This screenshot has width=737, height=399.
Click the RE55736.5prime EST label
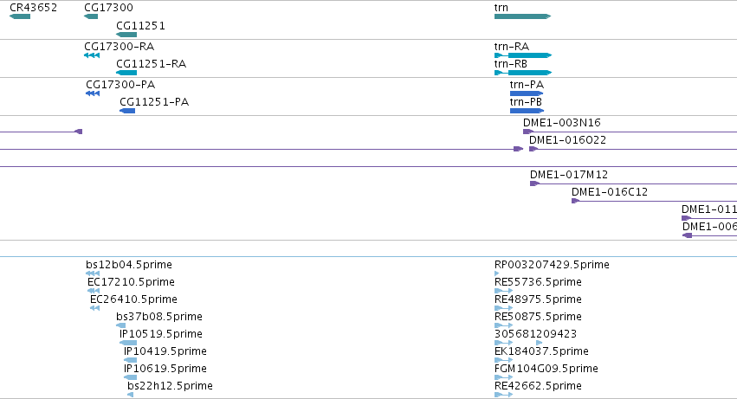538,282
